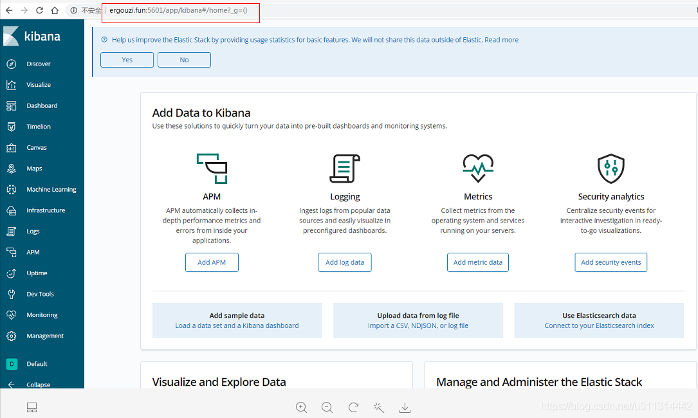
Task: Click the large APM card icon
Action: pyautogui.click(x=212, y=168)
